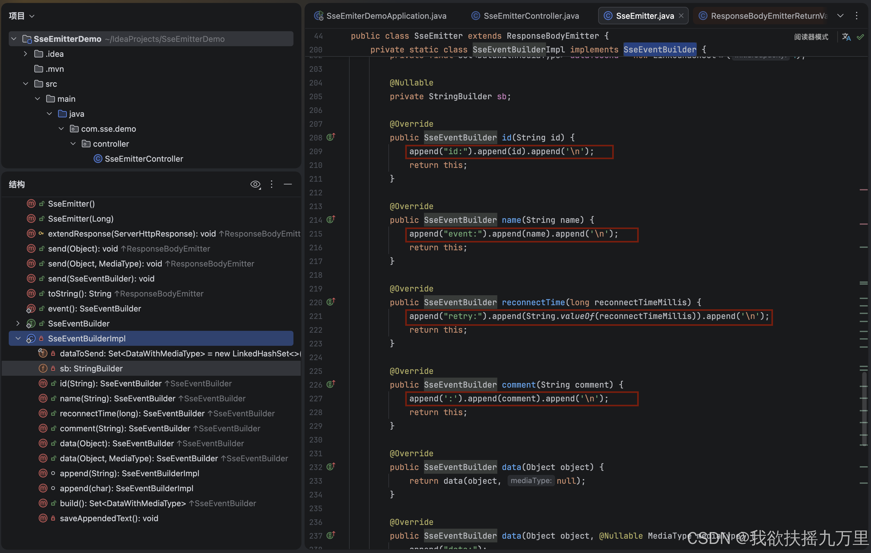
Task: Click overriding gutter icon on line 214
Action: 331,219
